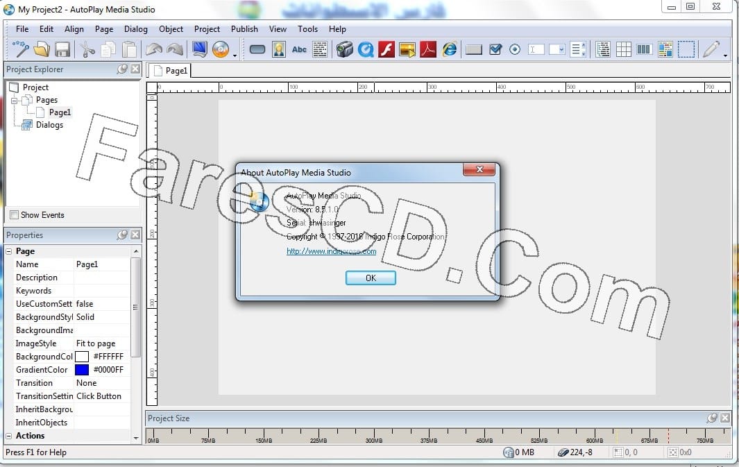Open the Object menu
The image size is (739, 467).
pos(171,28)
